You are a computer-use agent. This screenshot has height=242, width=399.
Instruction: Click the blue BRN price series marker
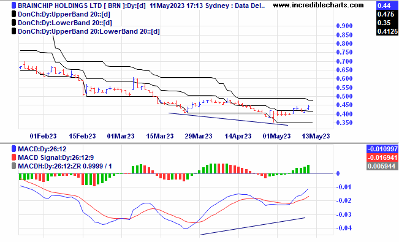pos(13,6)
